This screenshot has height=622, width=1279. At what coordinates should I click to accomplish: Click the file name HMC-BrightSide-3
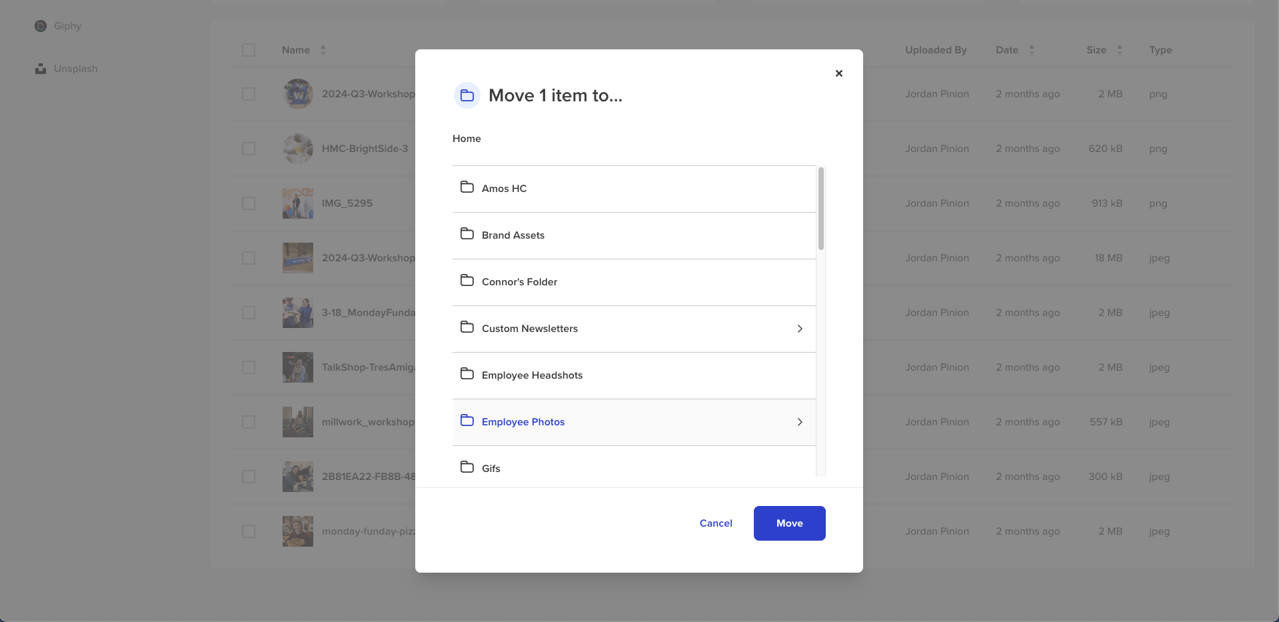coord(365,149)
